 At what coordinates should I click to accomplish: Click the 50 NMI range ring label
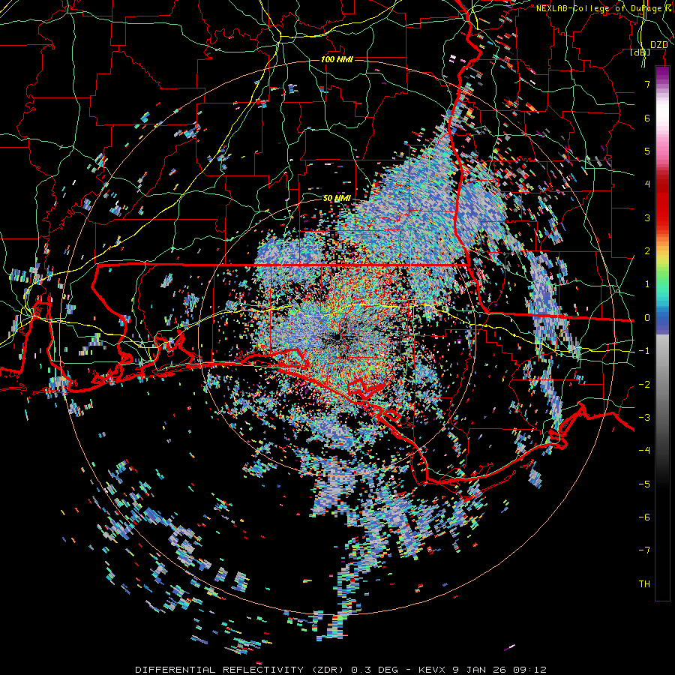click(337, 198)
